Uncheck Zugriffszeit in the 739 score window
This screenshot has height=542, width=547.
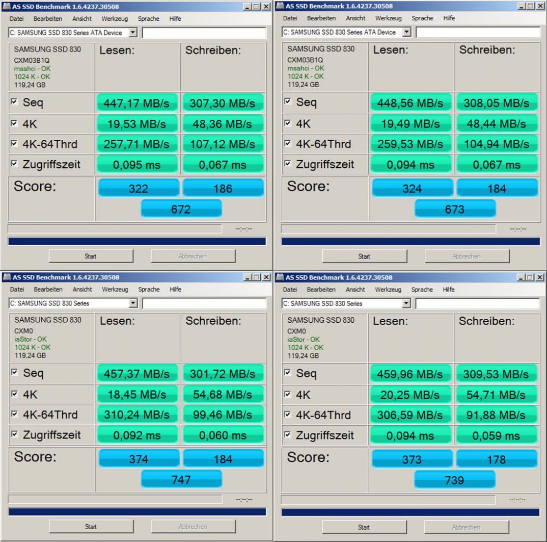[288, 435]
